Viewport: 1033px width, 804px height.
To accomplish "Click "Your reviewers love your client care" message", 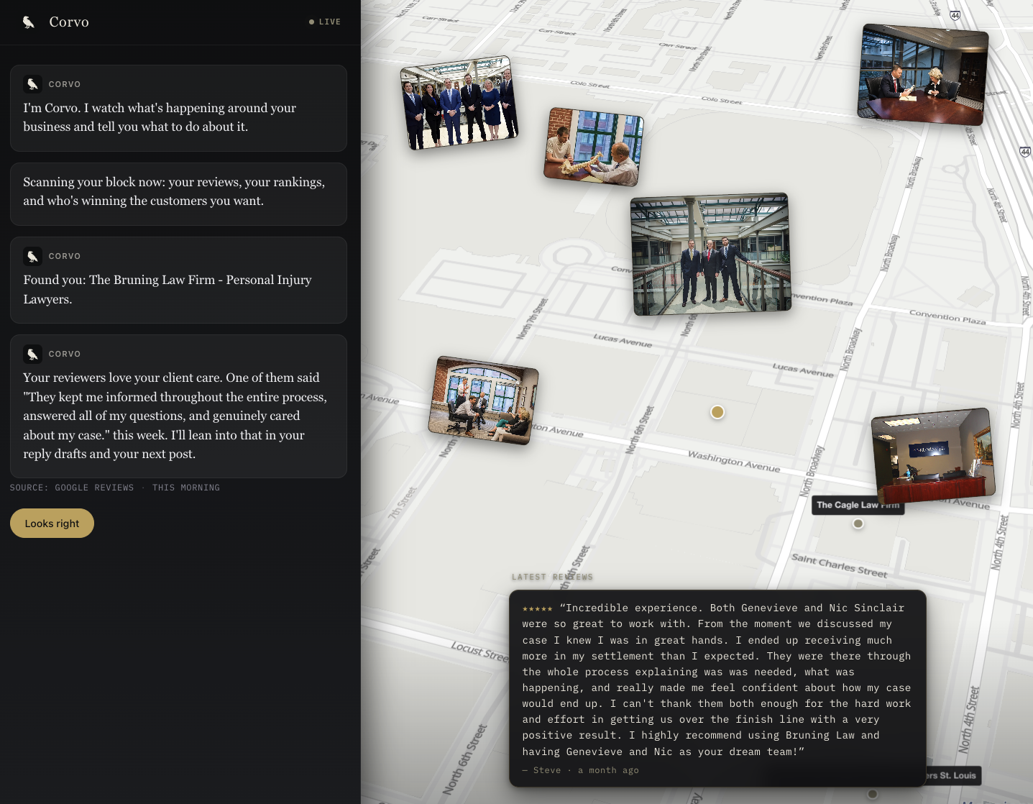I will pyautogui.click(x=178, y=406).
